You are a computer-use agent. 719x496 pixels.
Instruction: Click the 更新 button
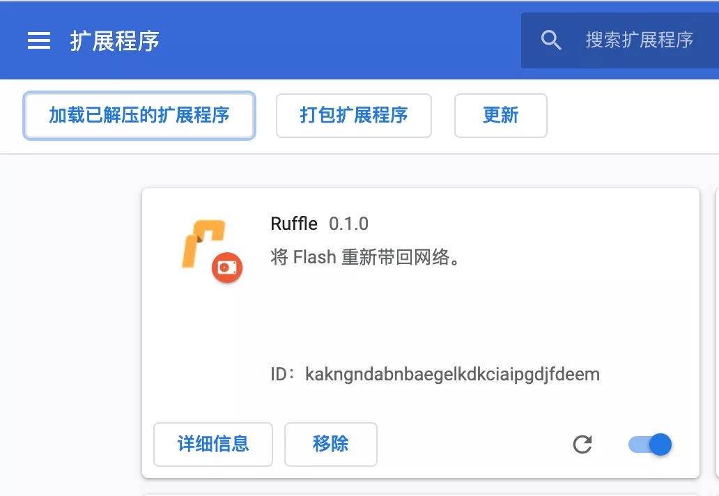(x=501, y=116)
